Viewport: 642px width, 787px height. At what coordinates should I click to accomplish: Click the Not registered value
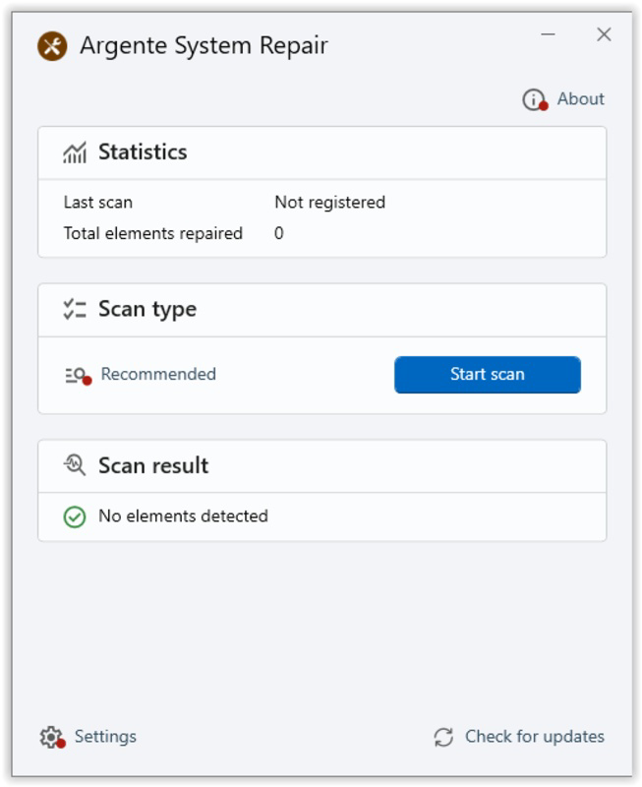330,203
